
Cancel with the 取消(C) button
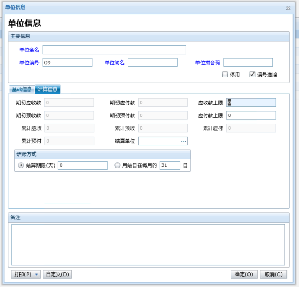tap(273, 275)
